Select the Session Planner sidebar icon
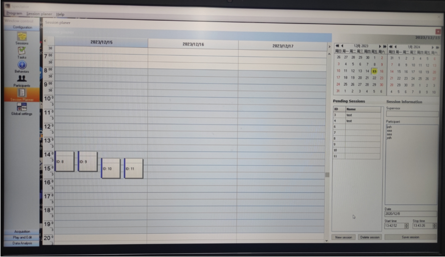The width and height of the screenshot is (445, 257). click(22, 93)
